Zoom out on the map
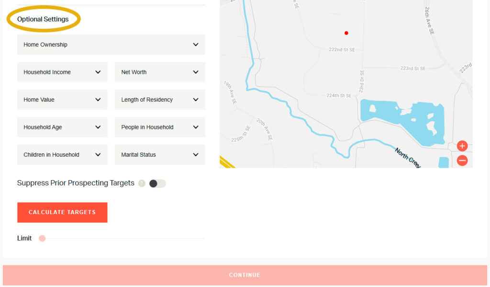 point(462,161)
